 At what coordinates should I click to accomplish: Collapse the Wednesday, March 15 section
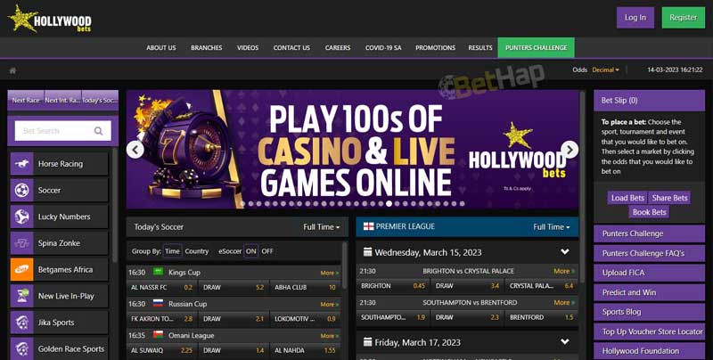564,252
